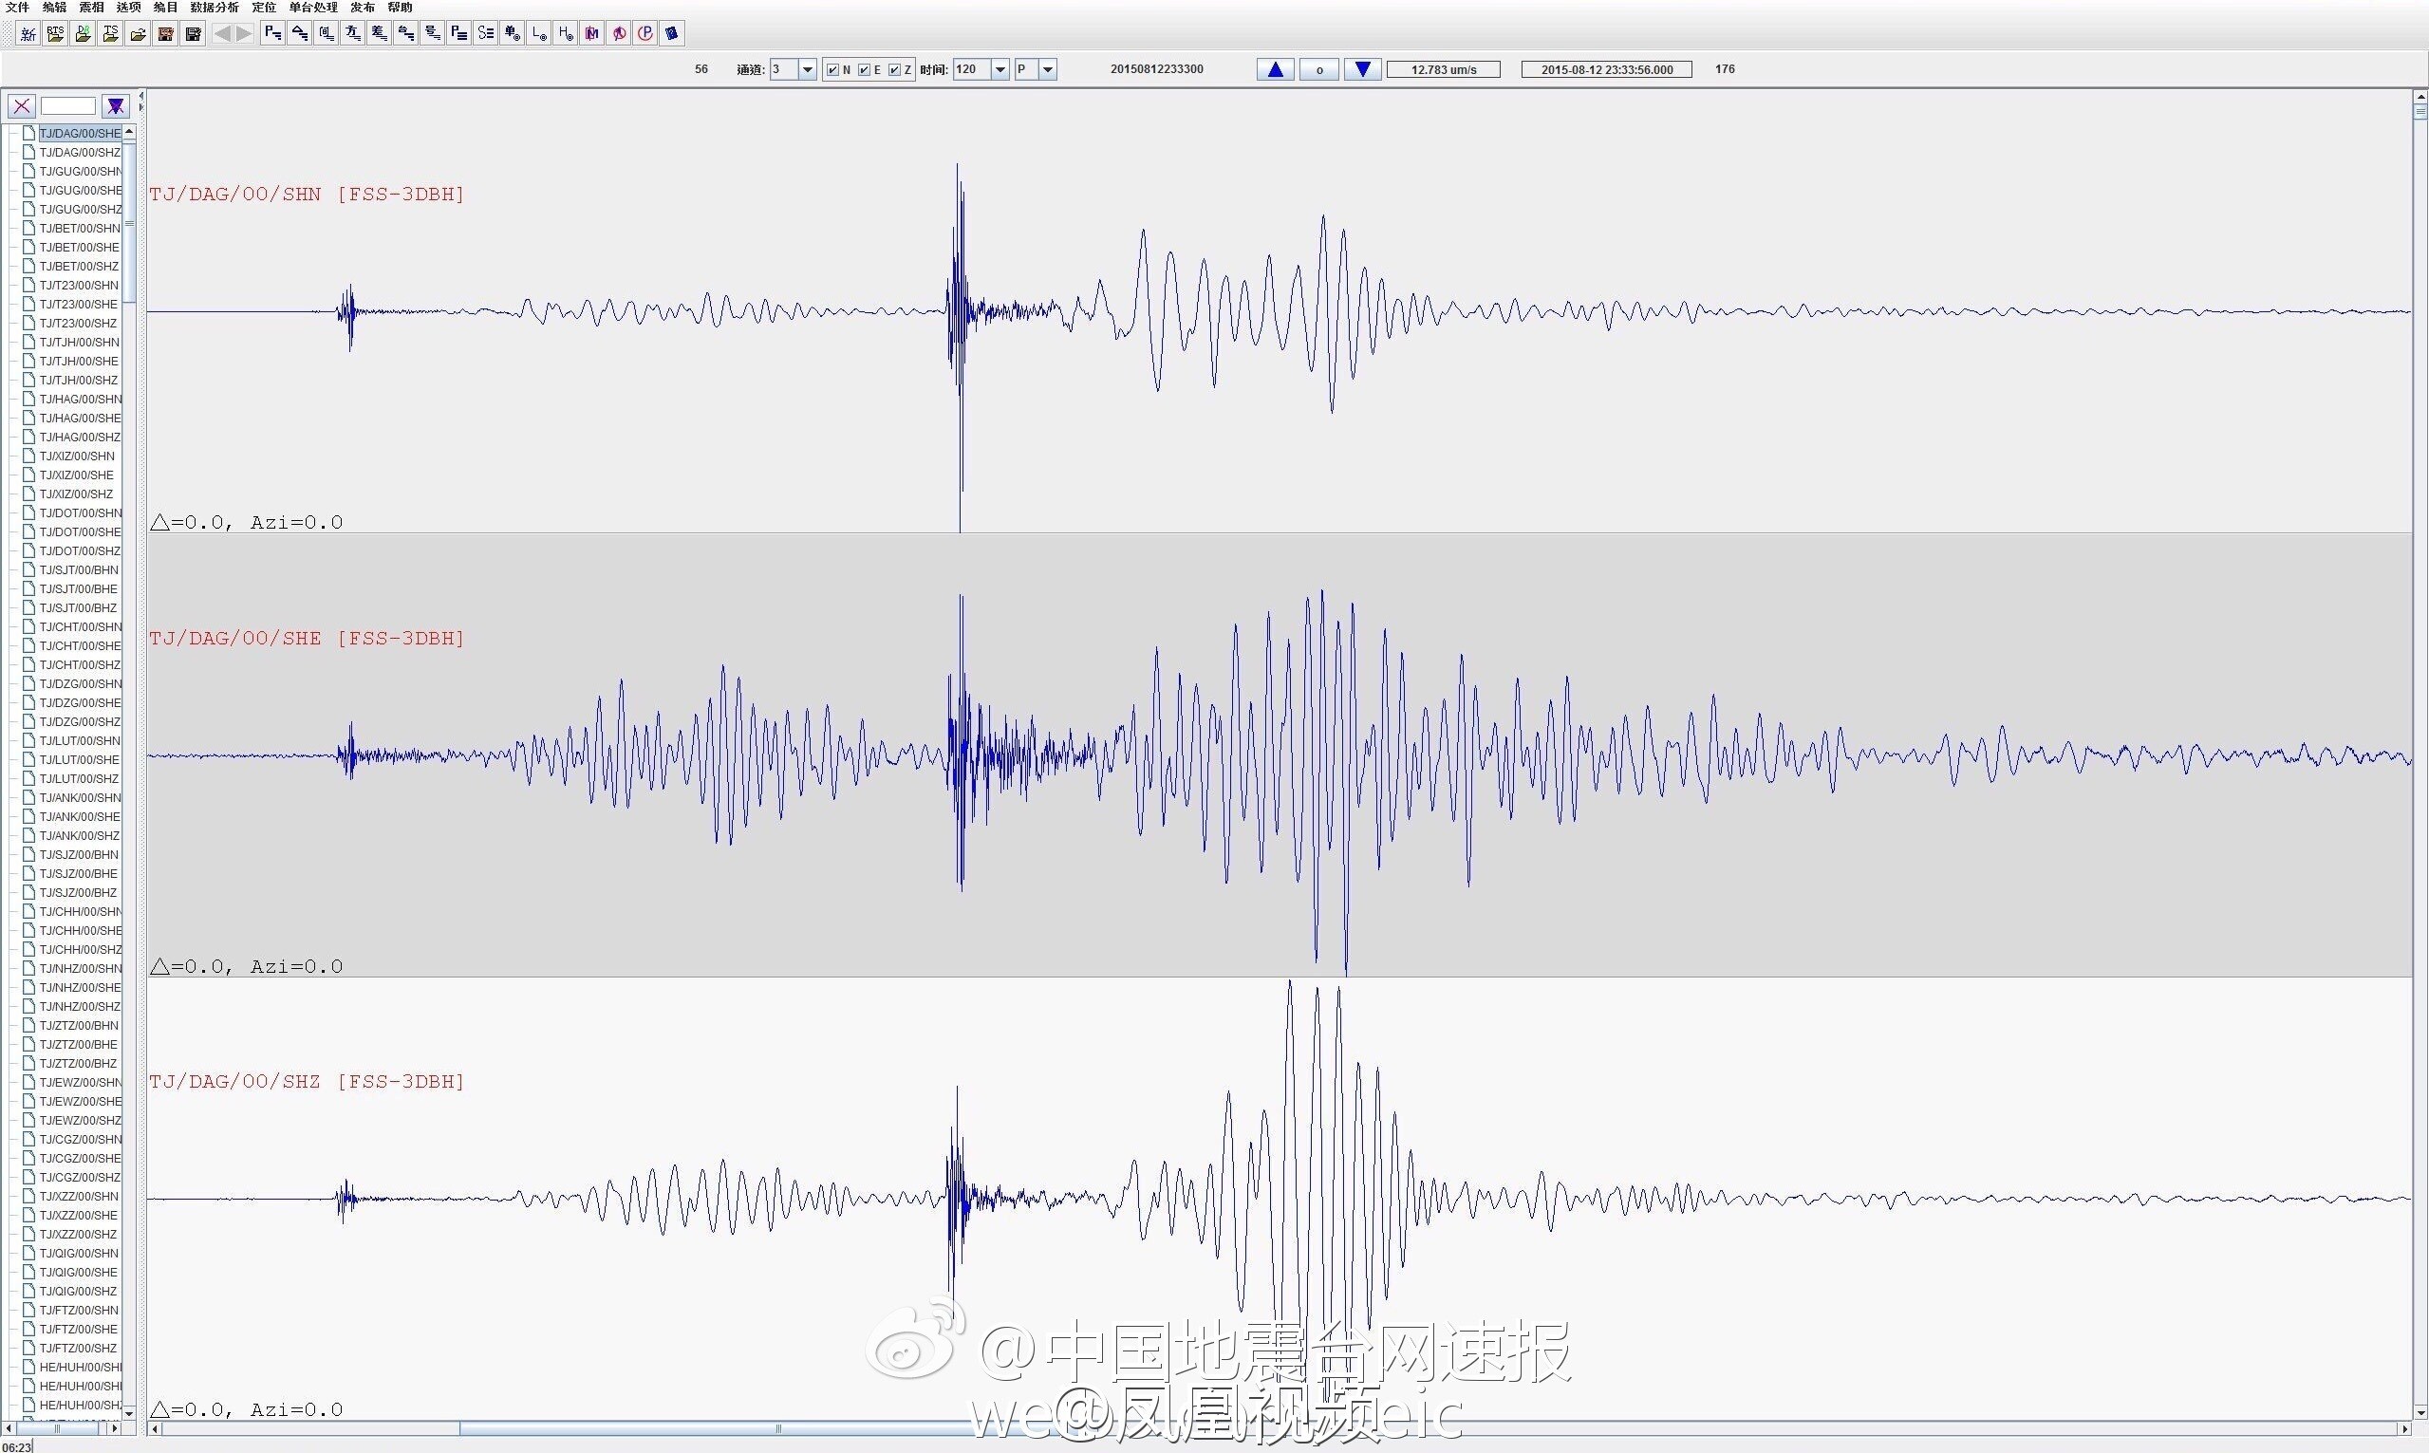Click the save disk toolbar icon
This screenshot has height=1453, width=2429.
point(193,33)
